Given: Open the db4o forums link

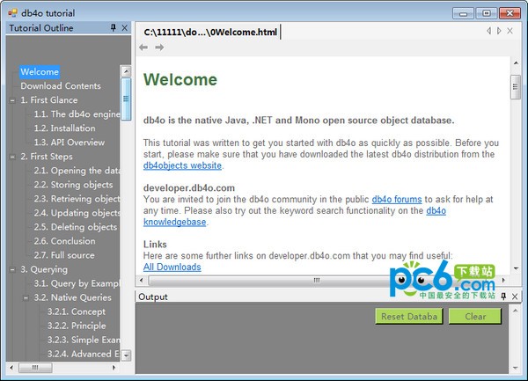Looking at the screenshot, I should click(397, 199).
